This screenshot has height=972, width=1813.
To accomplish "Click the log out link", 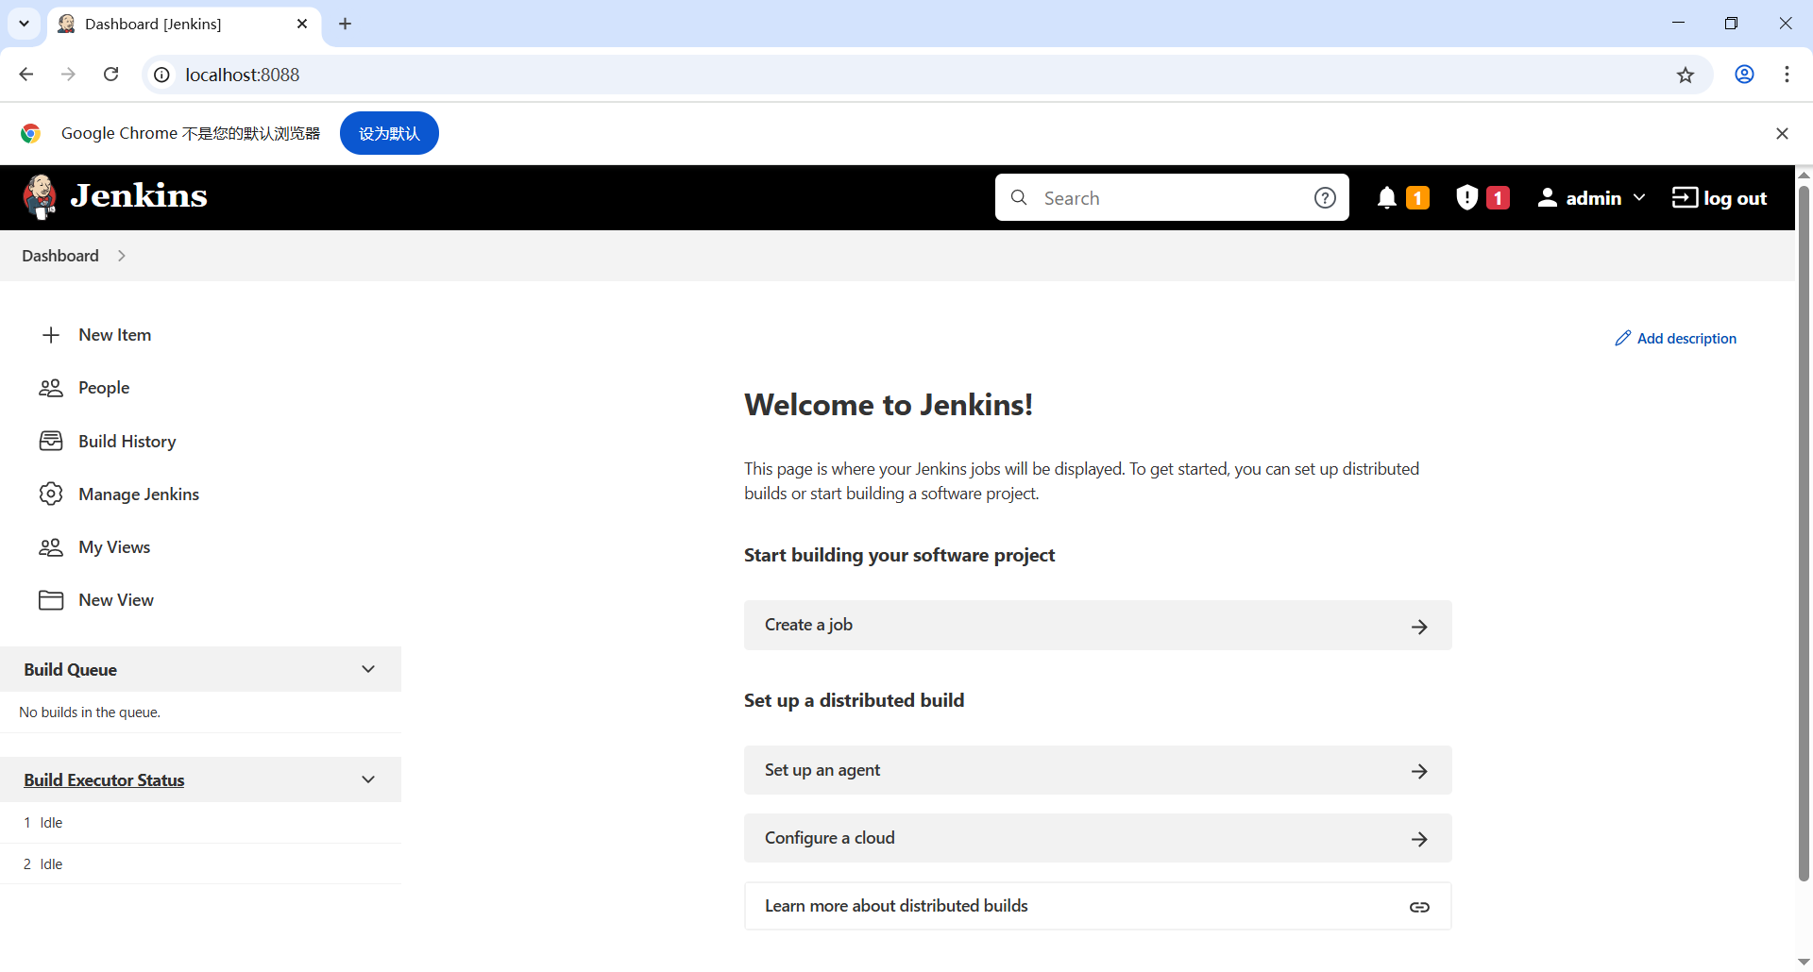I will [1720, 197].
